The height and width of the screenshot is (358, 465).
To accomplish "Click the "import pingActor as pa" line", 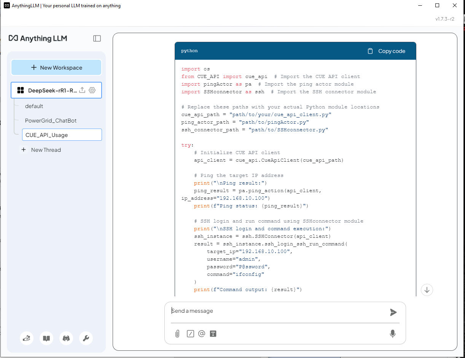I will point(268,84).
